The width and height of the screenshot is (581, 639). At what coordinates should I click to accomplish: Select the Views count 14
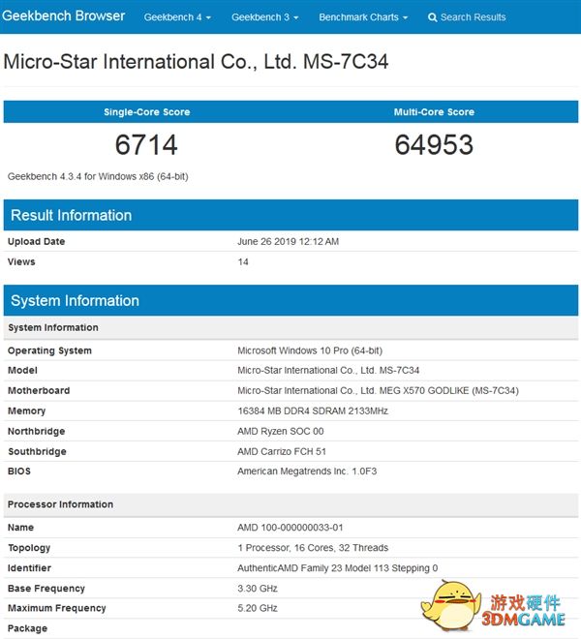[243, 261]
